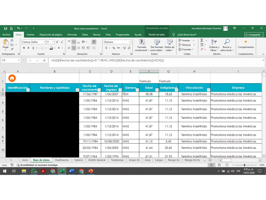266x200 pixels.
Task: Open the Diseño de tabla tab
Action: (x=157, y=34)
